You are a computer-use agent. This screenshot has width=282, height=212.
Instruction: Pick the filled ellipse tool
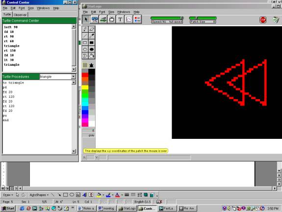92,49
